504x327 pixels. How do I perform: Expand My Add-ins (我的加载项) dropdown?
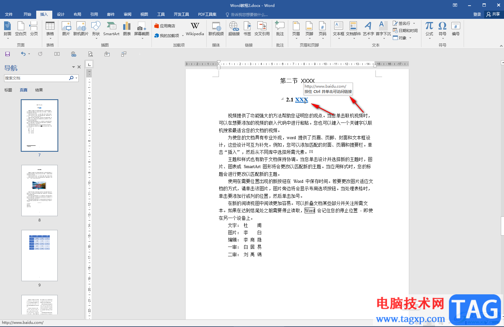click(x=183, y=36)
